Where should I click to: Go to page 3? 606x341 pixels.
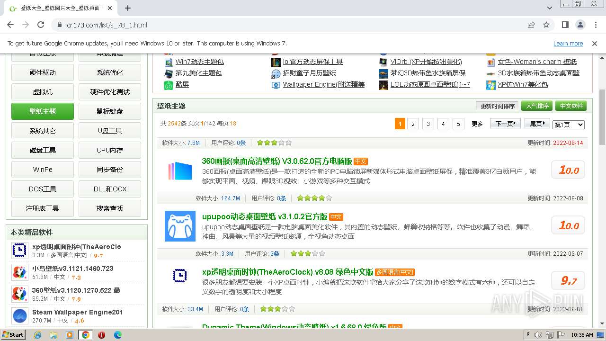point(428,124)
